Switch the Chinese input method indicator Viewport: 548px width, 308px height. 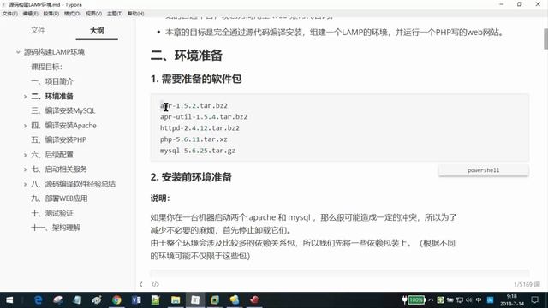coord(479,300)
